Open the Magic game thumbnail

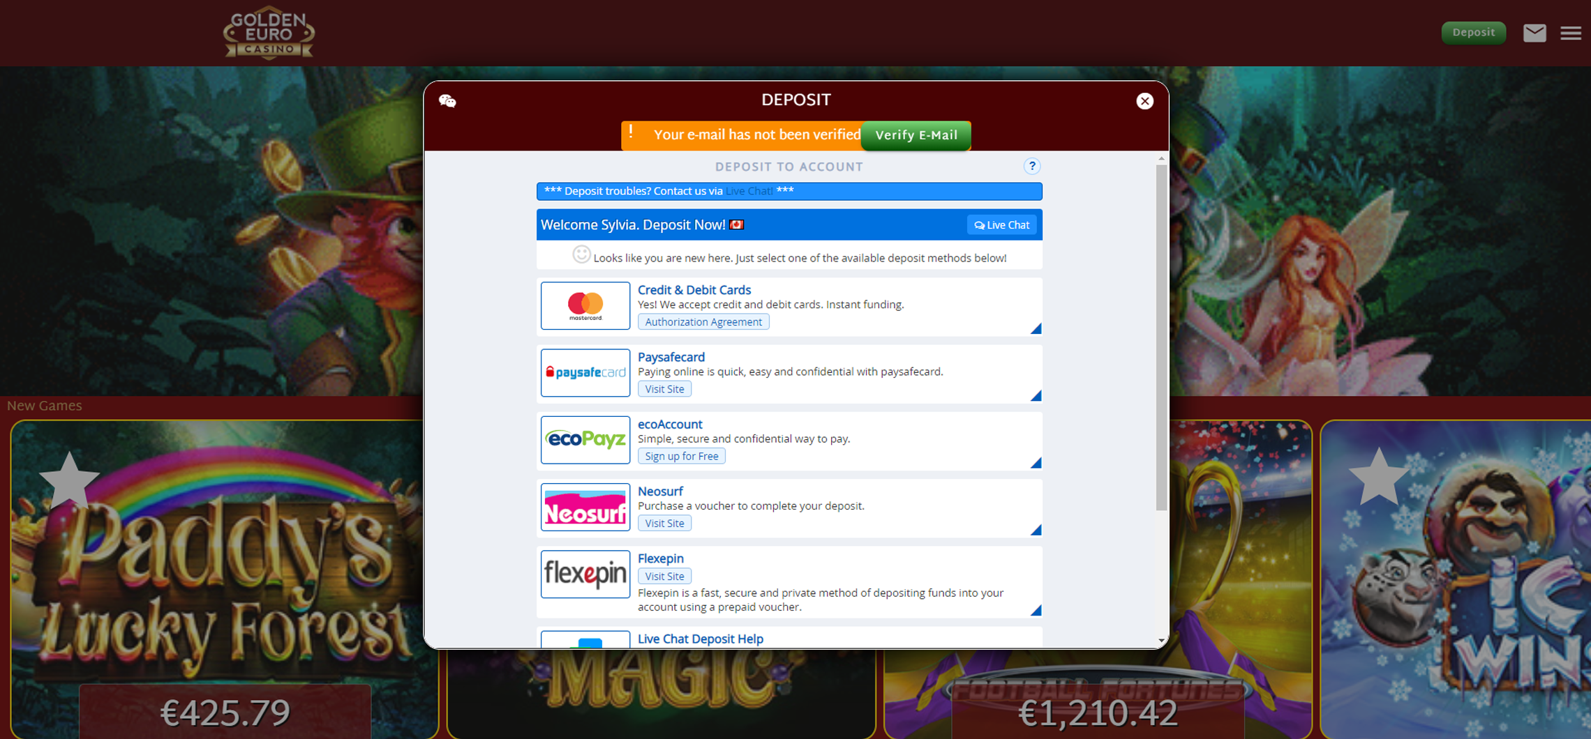pos(660,694)
